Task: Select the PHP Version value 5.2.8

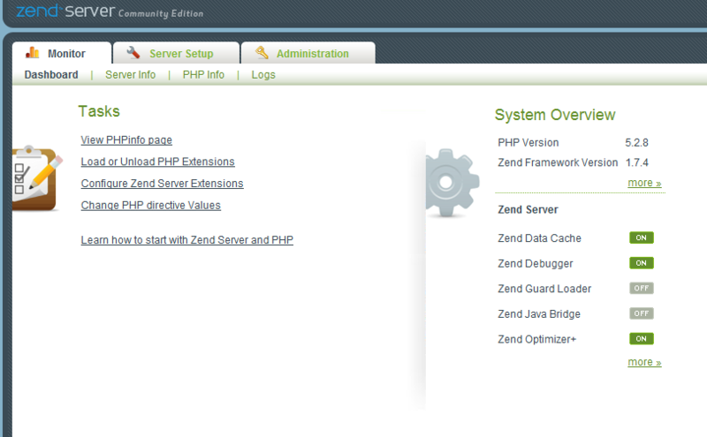Action: coord(636,143)
